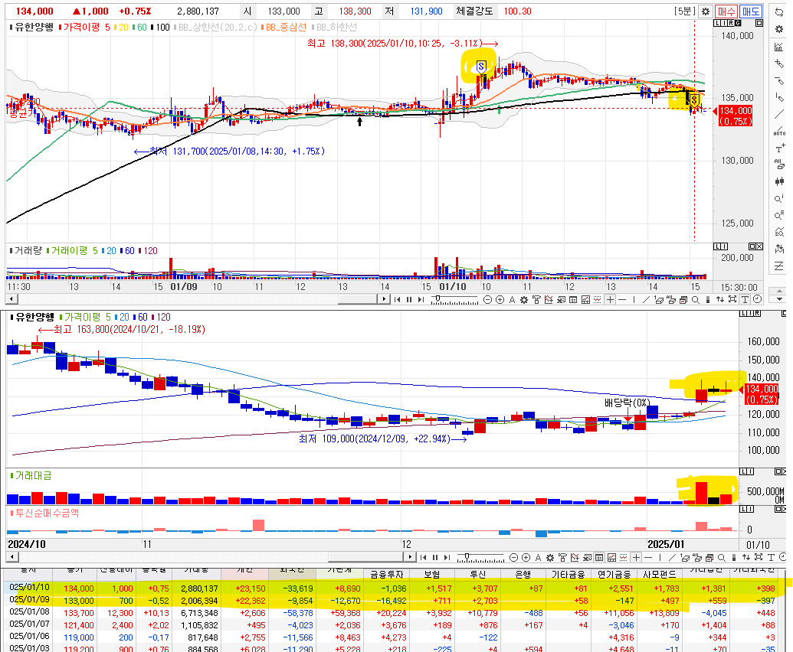
Task: Close the 거래량 volume pane with X
Action: tap(759, 246)
